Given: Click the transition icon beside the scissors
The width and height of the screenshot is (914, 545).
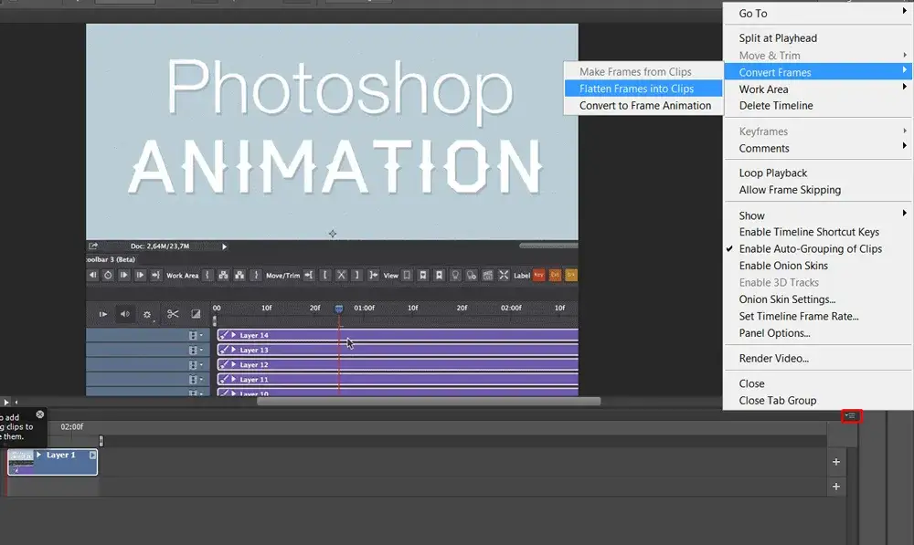Looking at the screenshot, I should 195,313.
